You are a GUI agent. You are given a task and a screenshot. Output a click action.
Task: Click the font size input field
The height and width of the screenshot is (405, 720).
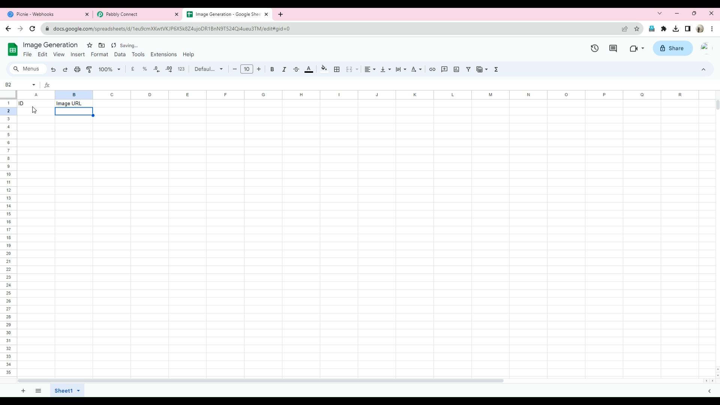coord(246,69)
